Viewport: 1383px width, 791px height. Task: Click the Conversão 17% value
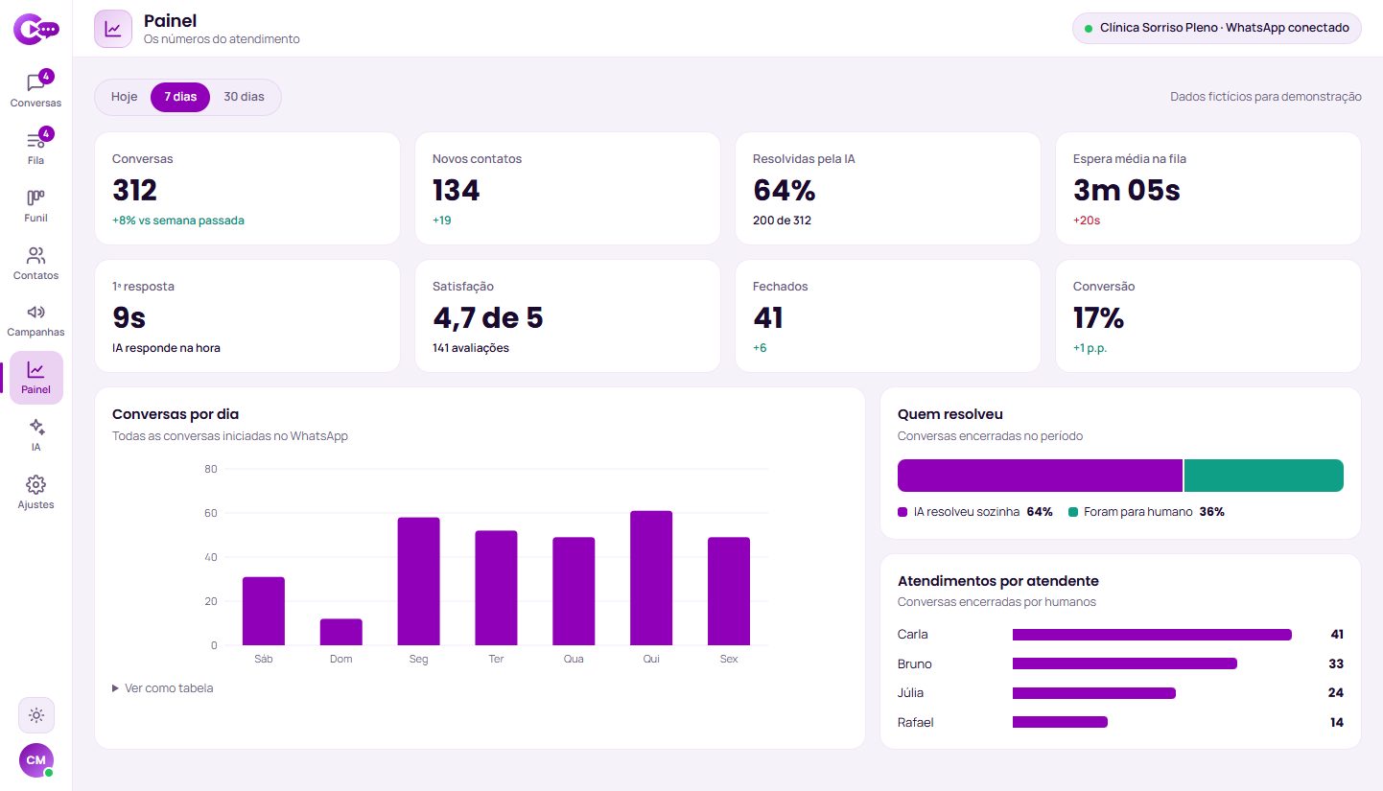(1099, 318)
